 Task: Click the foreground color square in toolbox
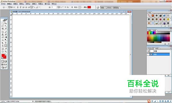[x=3, y=56]
